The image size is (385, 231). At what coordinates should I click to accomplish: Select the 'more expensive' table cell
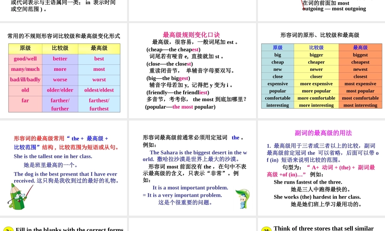[316, 84]
